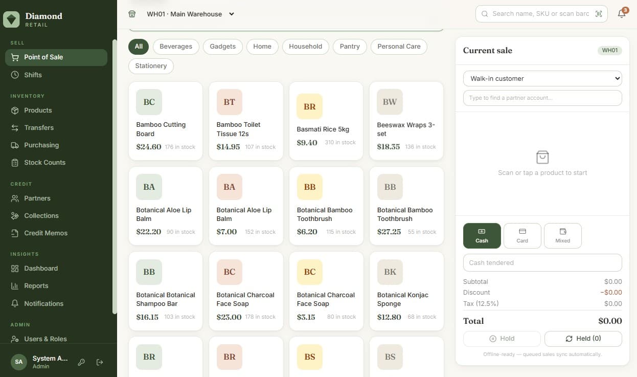Click the Hold button
637x377 pixels.
tap(502, 339)
